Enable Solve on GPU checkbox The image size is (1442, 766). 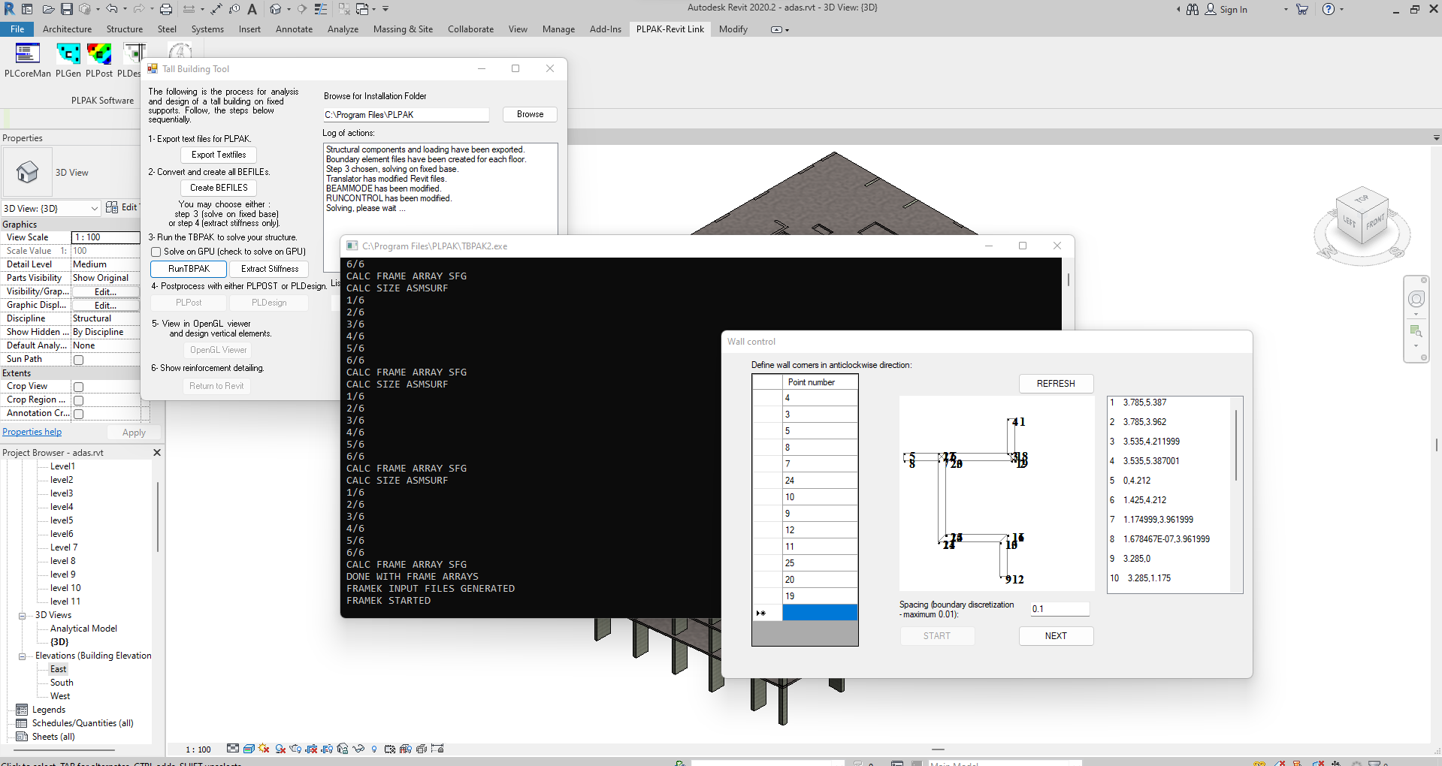156,252
